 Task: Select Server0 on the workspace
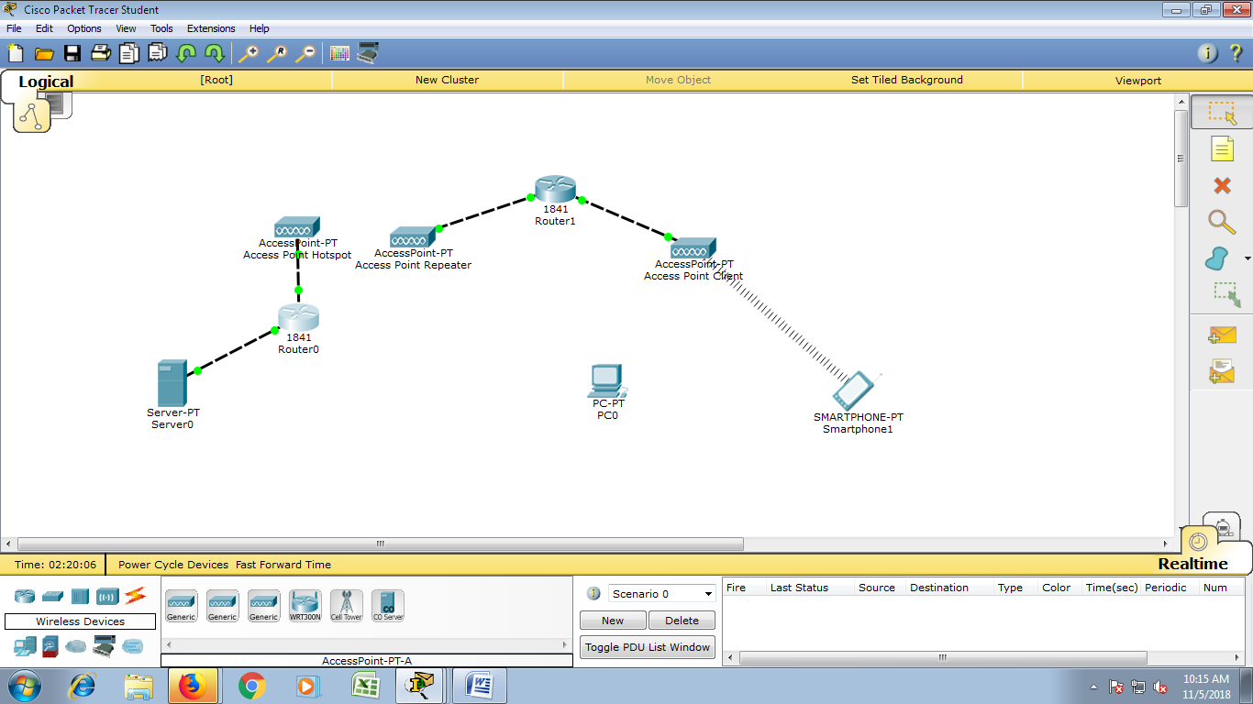click(x=172, y=383)
